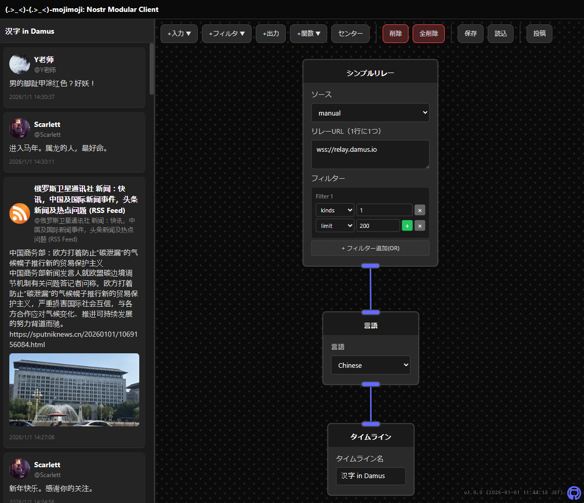
Task: Click the timeline panel scrollbar
Action: (152, 69)
